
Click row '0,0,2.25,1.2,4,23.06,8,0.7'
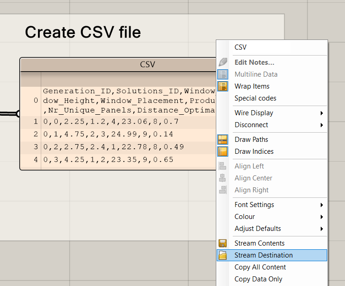pyautogui.click(x=111, y=122)
